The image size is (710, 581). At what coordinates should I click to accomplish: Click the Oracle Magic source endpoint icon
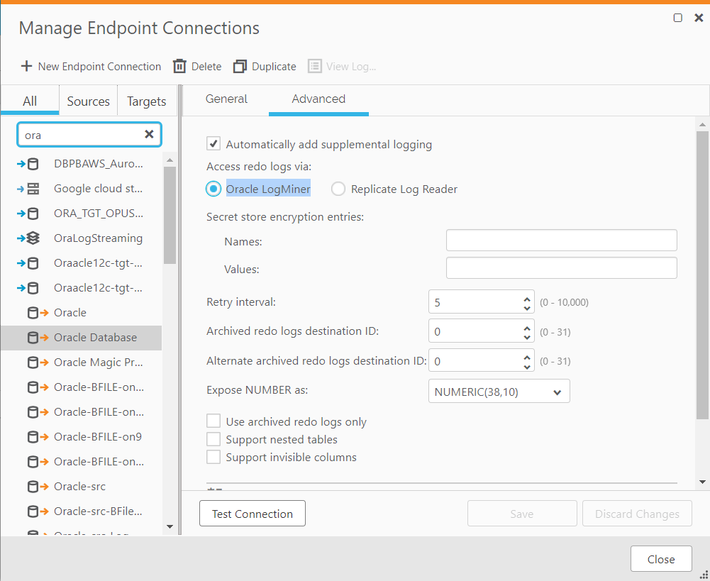click(x=38, y=363)
